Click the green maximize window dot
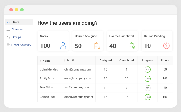This screenshot has width=181, height=112. pos(22,10)
